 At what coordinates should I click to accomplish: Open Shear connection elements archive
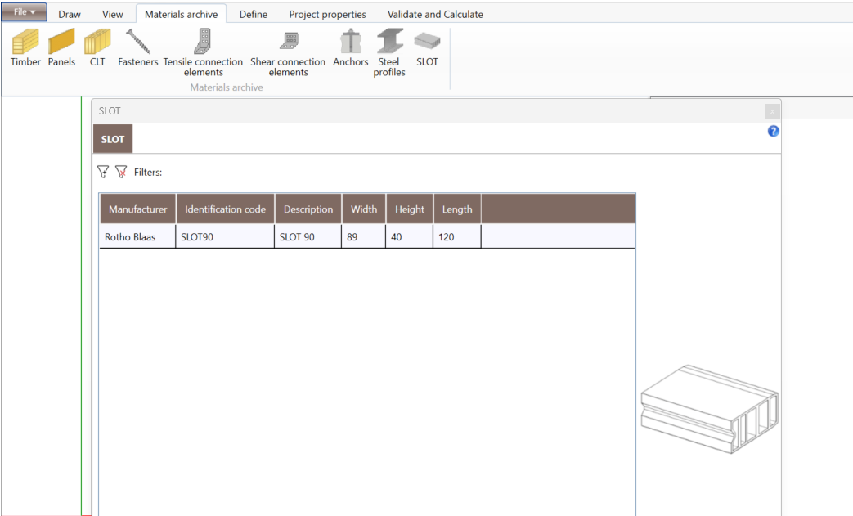point(288,52)
